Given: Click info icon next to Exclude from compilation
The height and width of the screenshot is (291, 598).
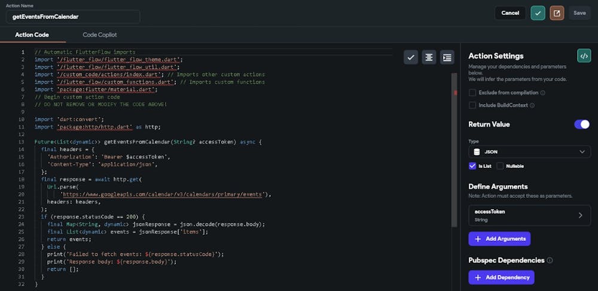Looking at the screenshot, I should 543,93.
